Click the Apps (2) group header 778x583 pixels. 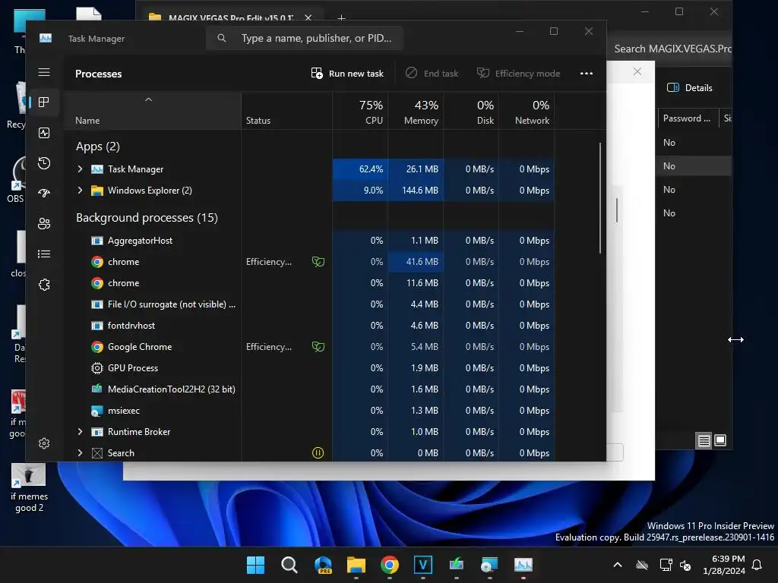(98, 147)
